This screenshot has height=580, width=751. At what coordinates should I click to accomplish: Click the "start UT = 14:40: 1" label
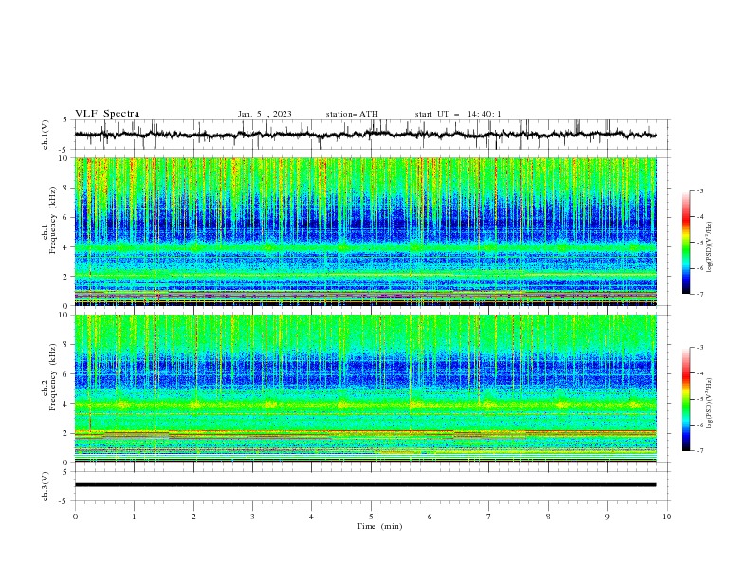458,114
